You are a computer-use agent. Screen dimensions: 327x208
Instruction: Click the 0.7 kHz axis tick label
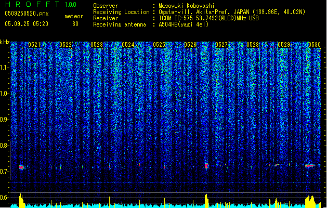tap(4, 172)
